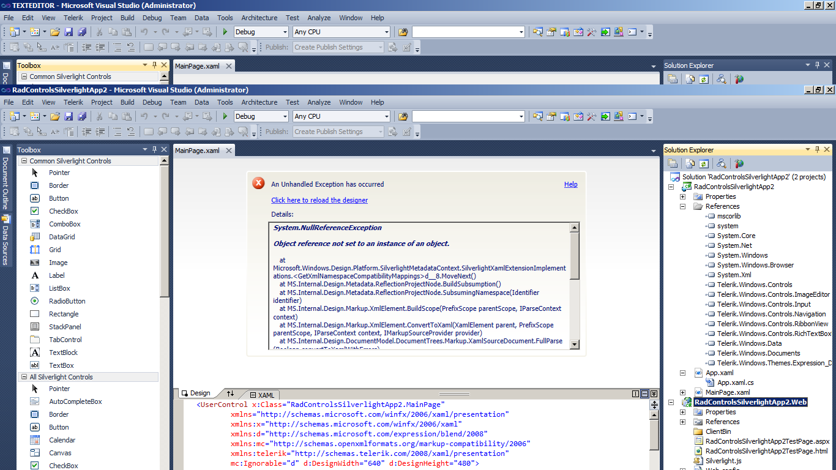Click Refresh icon in front Solution Explorer toolbar
The width and height of the screenshot is (836, 470).
pos(704,163)
